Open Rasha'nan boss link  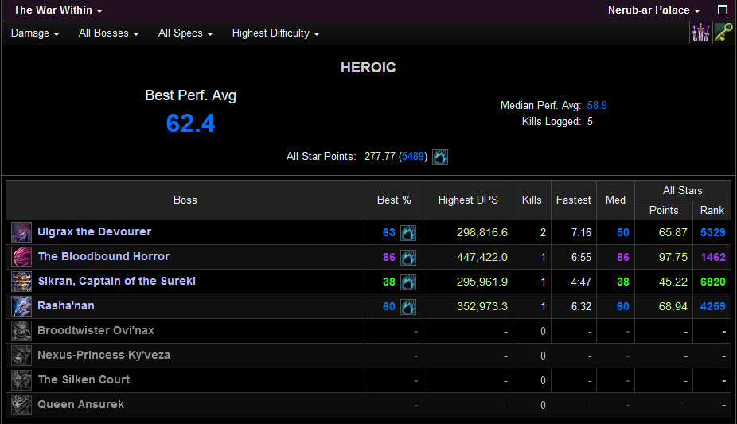click(x=66, y=305)
